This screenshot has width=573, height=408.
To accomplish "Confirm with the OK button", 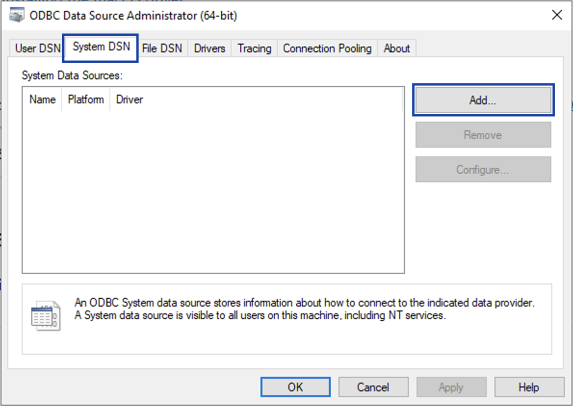I will [x=295, y=387].
